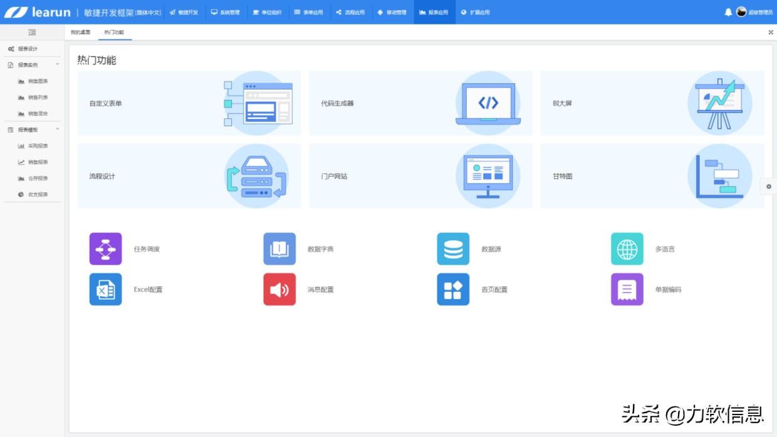Image resolution: width=777 pixels, height=437 pixels.
Task: Click the 数据源 label
Action: click(491, 249)
